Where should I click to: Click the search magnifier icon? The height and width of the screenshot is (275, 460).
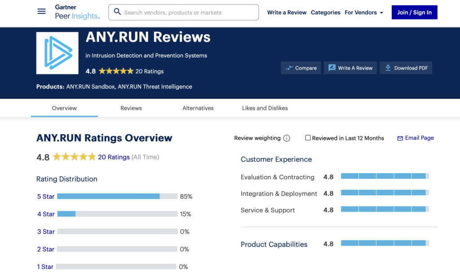pyautogui.click(x=117, y=12)
